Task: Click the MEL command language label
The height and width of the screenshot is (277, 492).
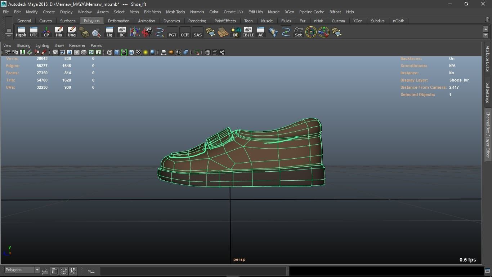Action: click(91, 271)
